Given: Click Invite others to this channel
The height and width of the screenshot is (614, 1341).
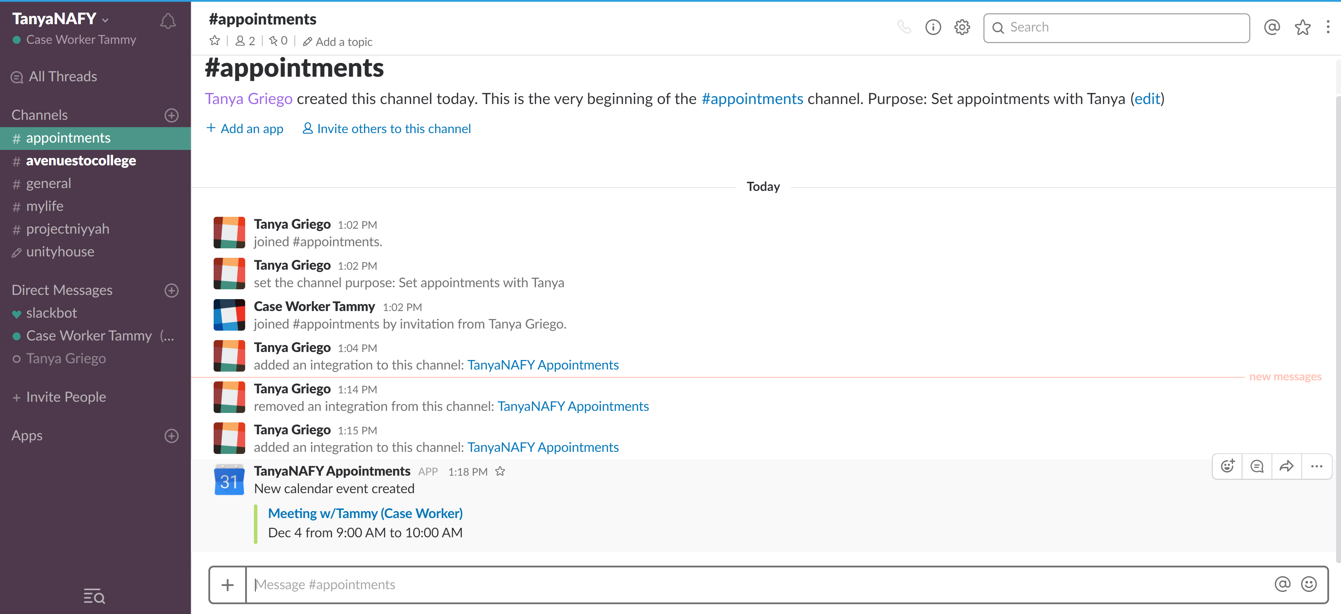Looking at the screenshot, I should pos(387,129).
